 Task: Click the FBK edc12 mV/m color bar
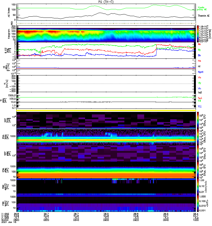click(x=198, y=187)
